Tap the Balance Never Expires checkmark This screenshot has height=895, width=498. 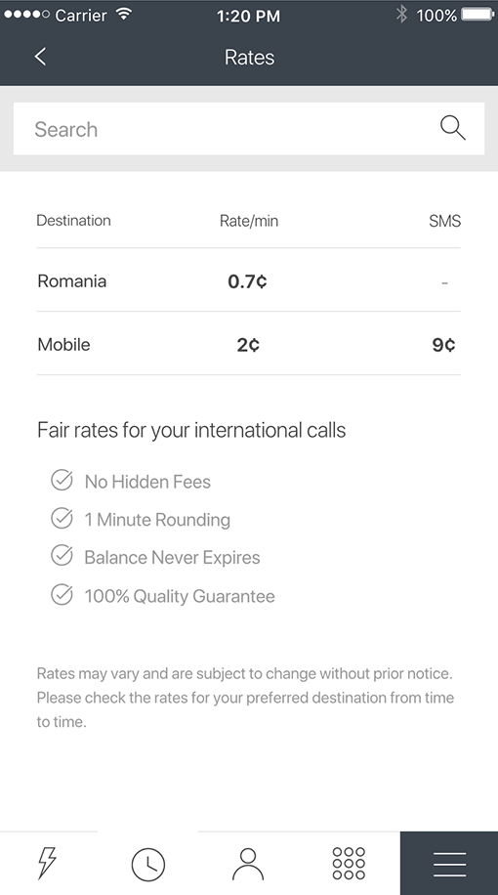click(x=62, y=556)
